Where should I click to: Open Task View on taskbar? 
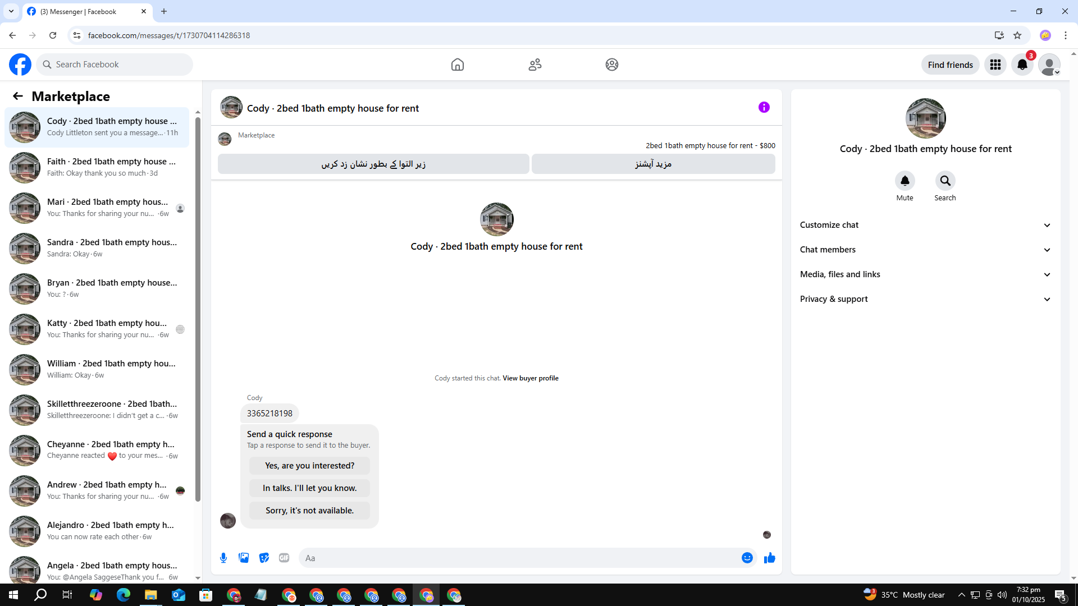(x=67, y=595)
